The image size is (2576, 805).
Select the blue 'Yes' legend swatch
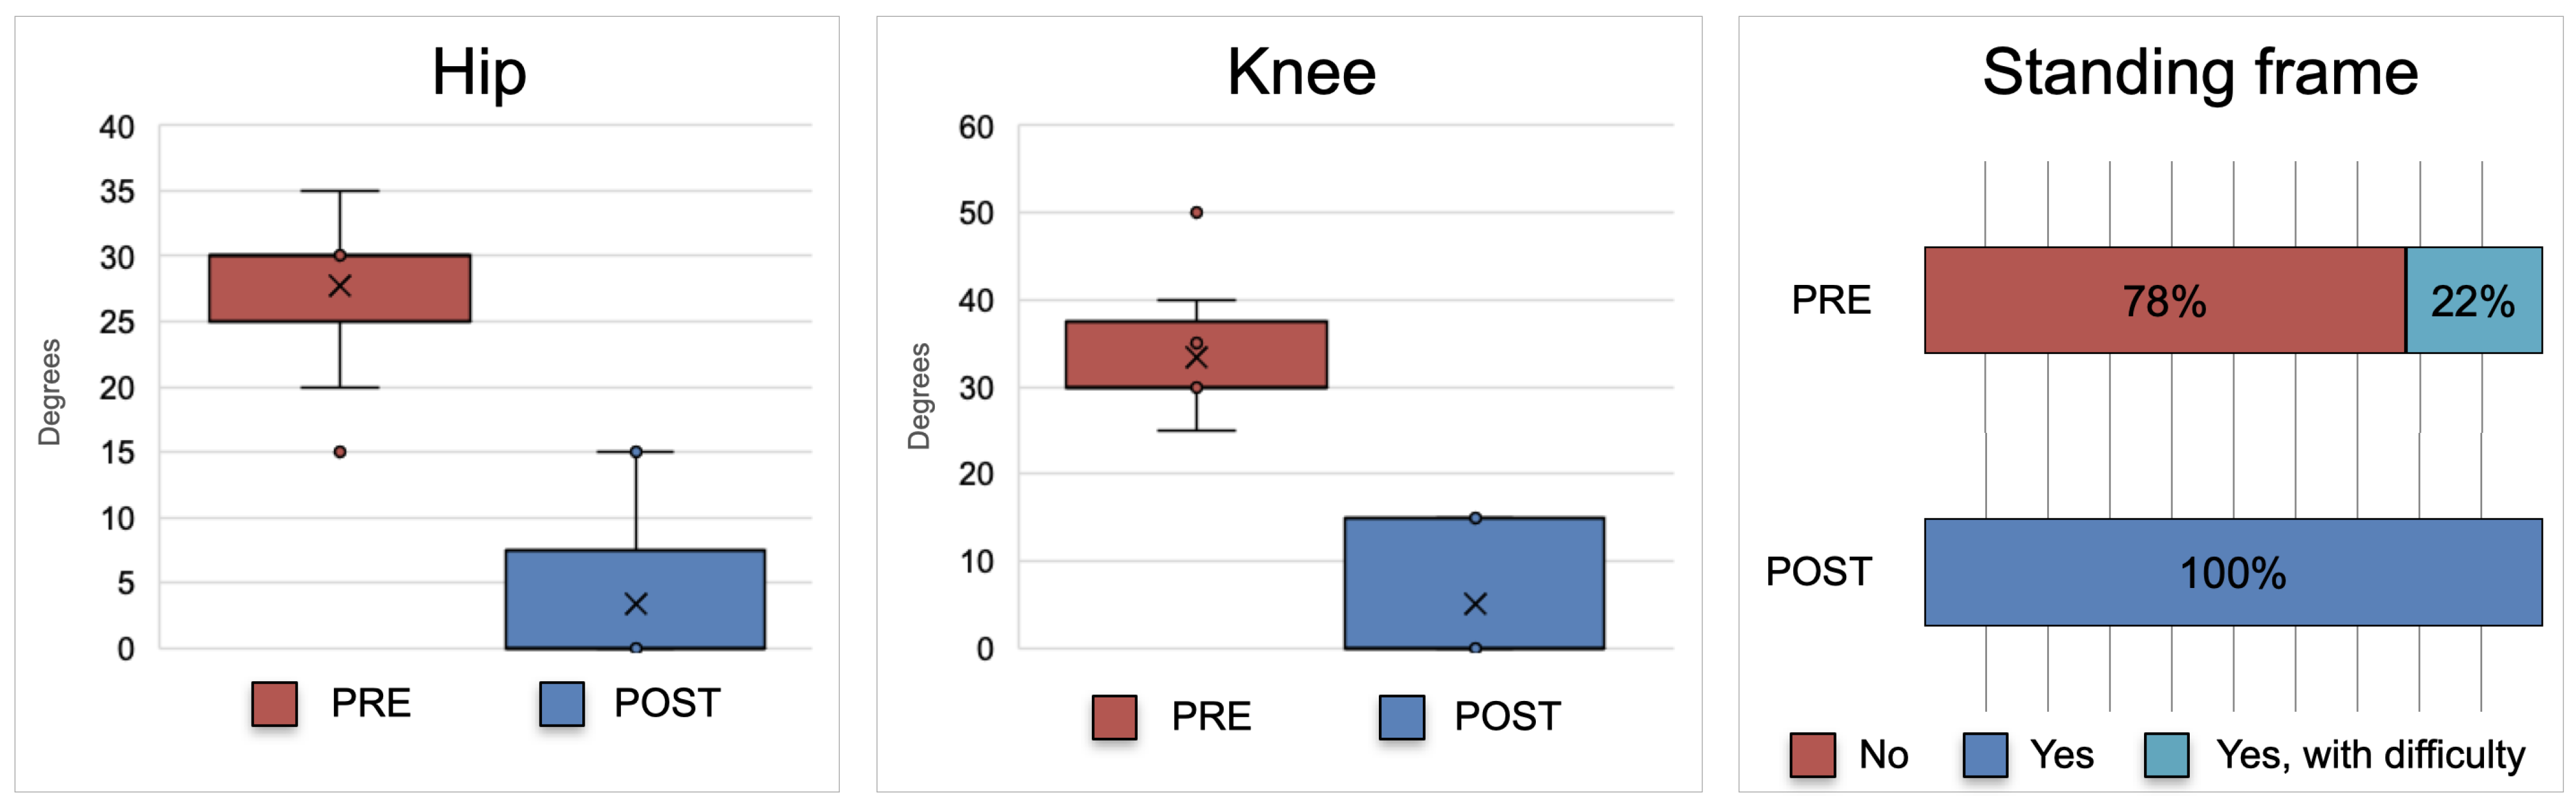point(1985,755)
